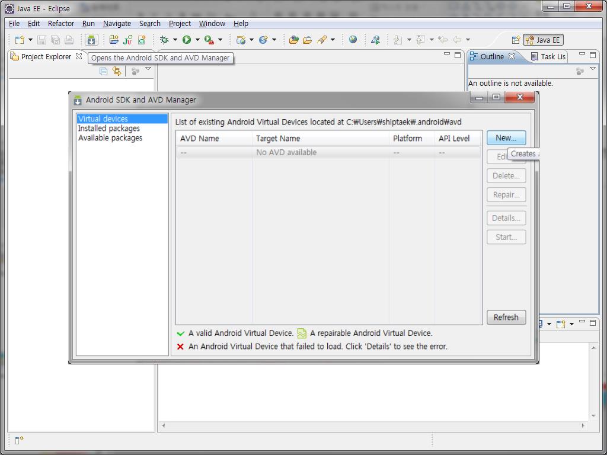
Task: Minimize the editor area
Action: click(x=447, y=54)
